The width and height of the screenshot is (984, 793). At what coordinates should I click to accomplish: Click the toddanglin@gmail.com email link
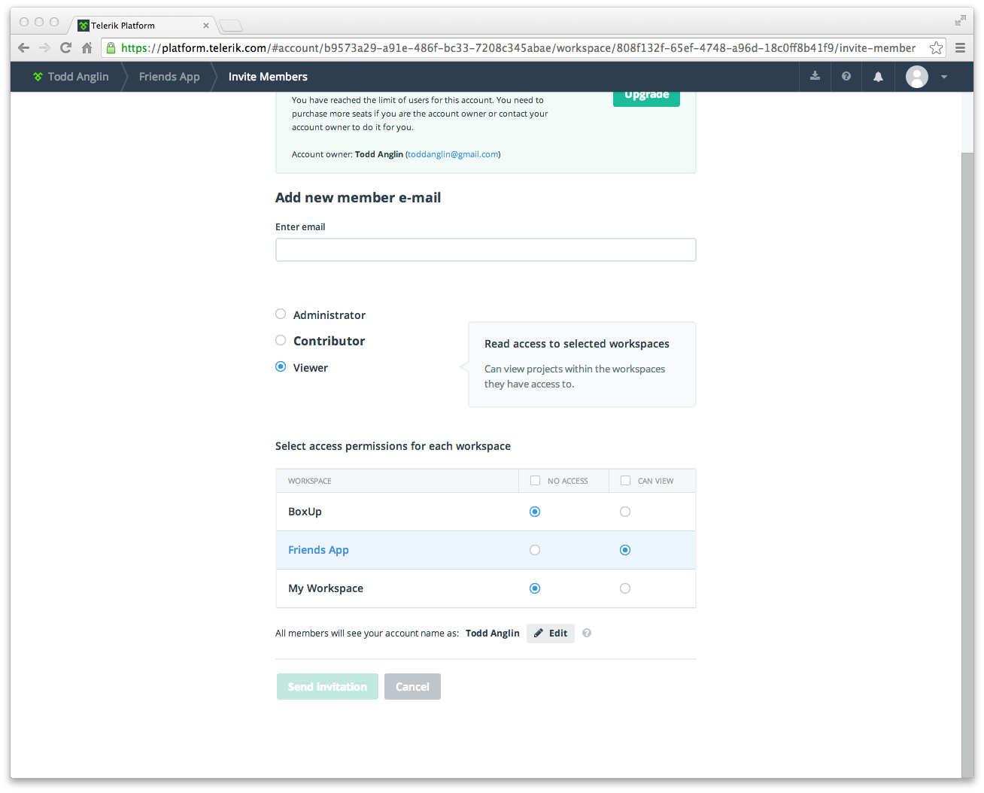tap(453, 154)
